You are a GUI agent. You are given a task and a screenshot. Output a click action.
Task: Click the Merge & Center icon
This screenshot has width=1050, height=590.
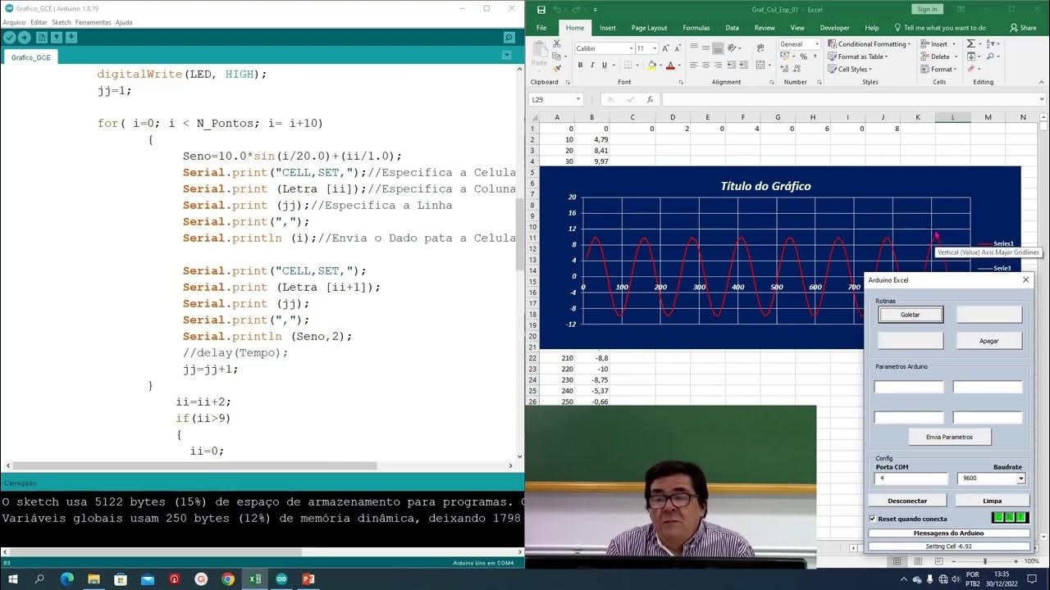[x=760, y=66]
